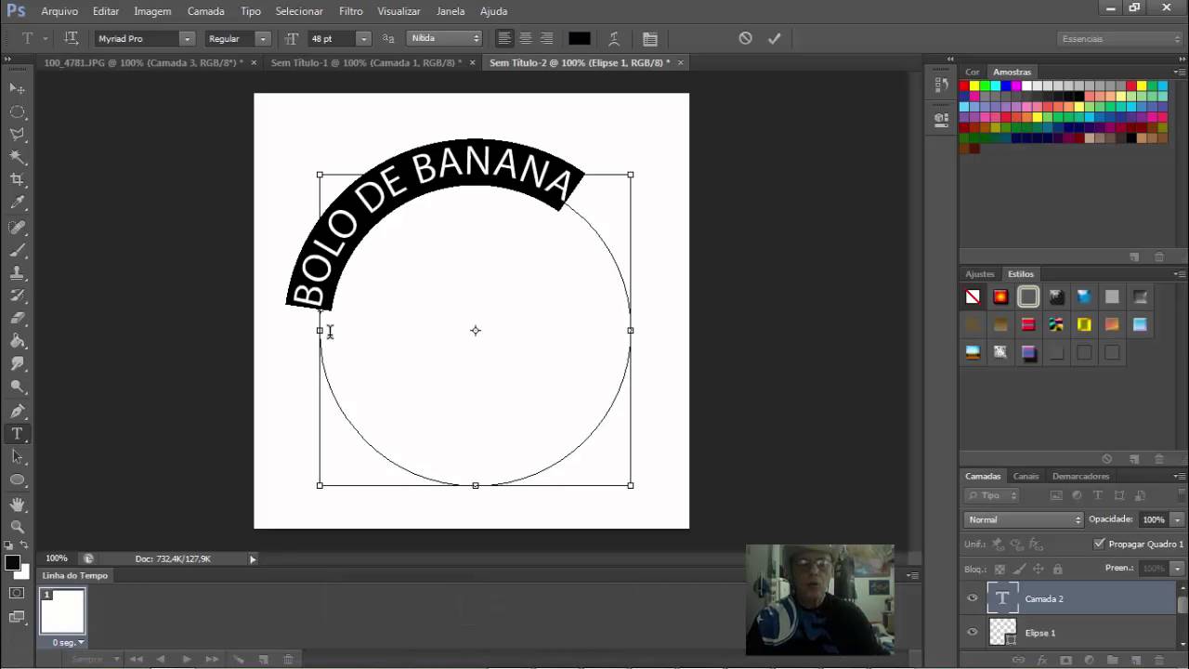Select frame 1 thumbnail in timeline
Image resolution: width=1189 pixels, height=669 pixels.
(x=62, y=611)
